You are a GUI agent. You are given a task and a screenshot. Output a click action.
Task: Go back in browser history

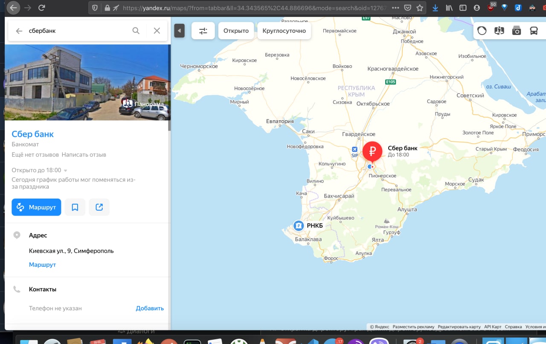click(14, 8)
